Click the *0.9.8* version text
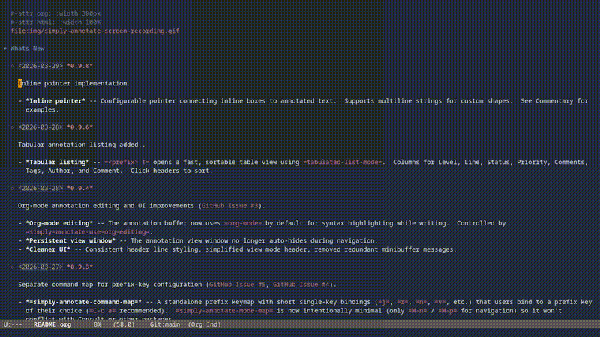 click(80, 66)
